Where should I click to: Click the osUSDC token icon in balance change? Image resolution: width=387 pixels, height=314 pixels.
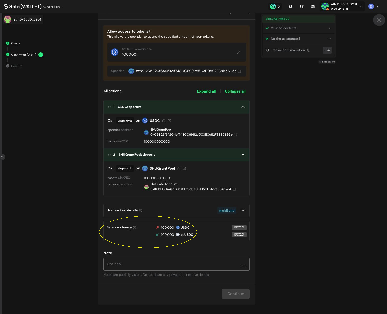[x=178, y=234]
